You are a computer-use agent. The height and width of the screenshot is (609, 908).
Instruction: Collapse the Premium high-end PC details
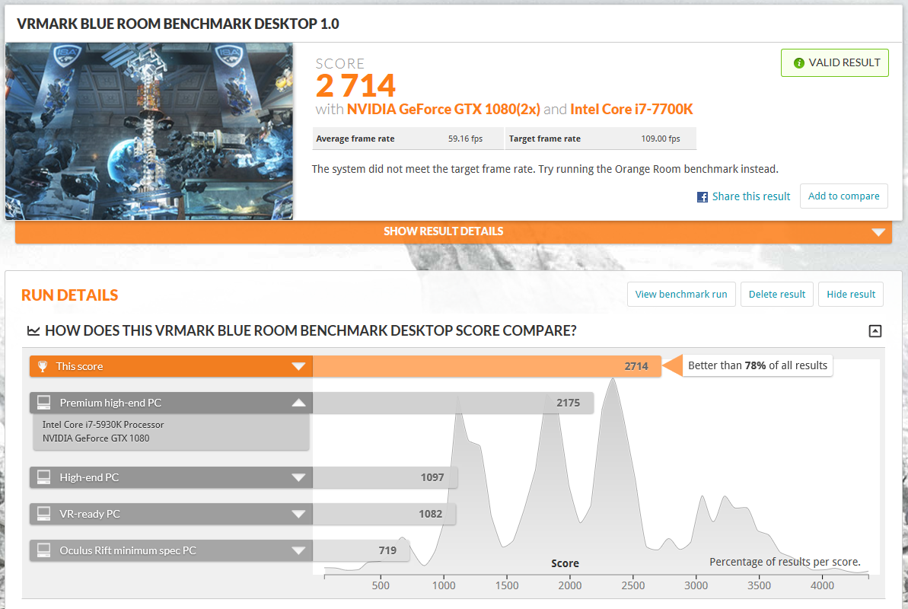click(x=298, y=402)
